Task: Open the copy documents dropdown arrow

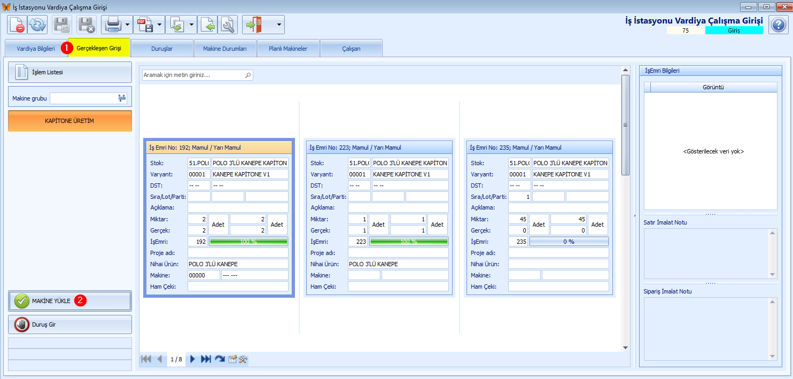Action: [x=192, y=25]
